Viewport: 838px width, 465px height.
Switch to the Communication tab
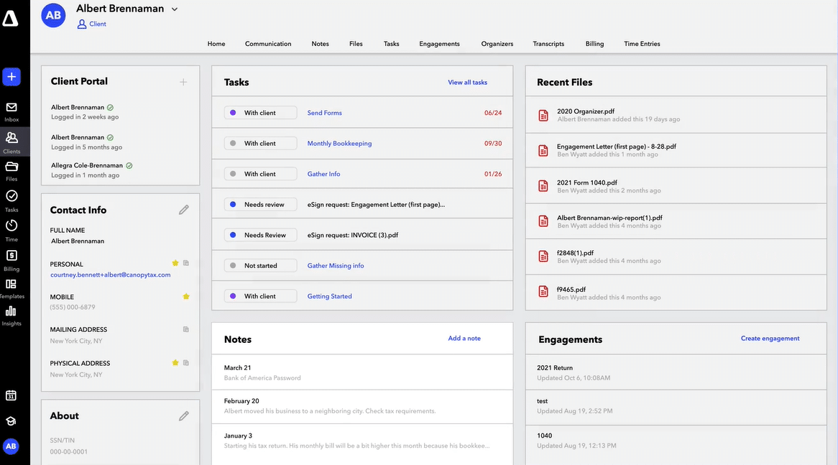click(x=267, y=43)
